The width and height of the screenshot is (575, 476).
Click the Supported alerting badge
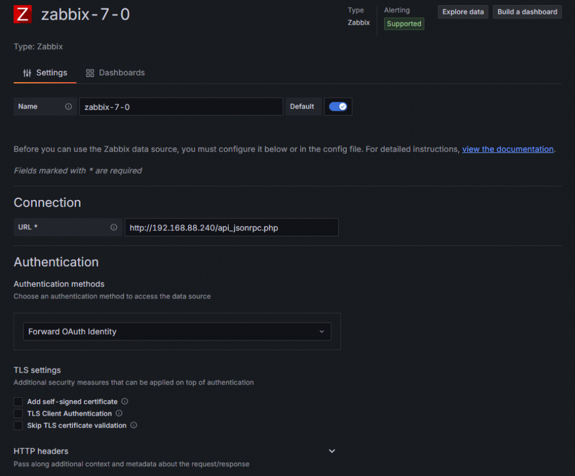tap(404, 24)
